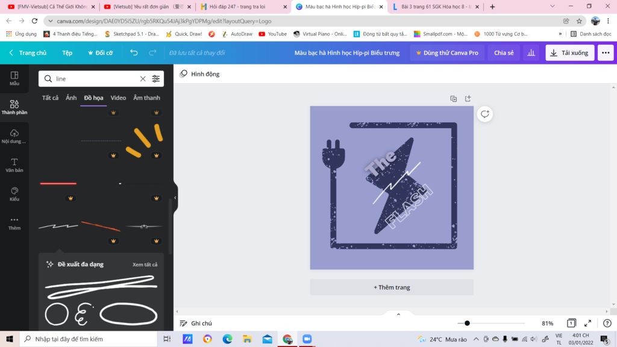This screenshot has height=347, width=617.
Task: Open Quick, Draw! bookmark
Action: (184, 34)
